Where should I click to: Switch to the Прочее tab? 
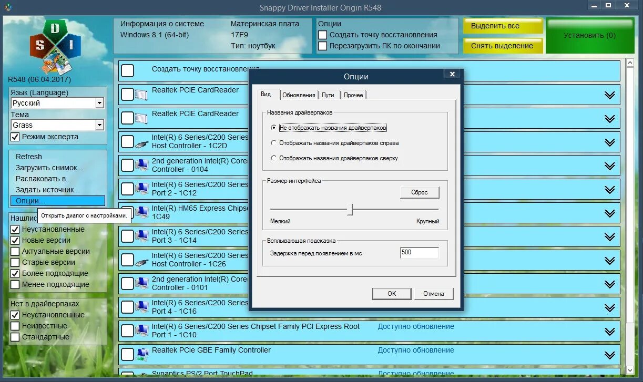point(353,95)
